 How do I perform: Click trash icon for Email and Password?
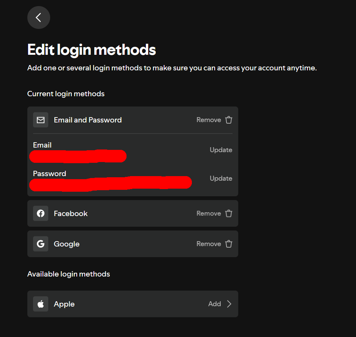coord(229,120)
